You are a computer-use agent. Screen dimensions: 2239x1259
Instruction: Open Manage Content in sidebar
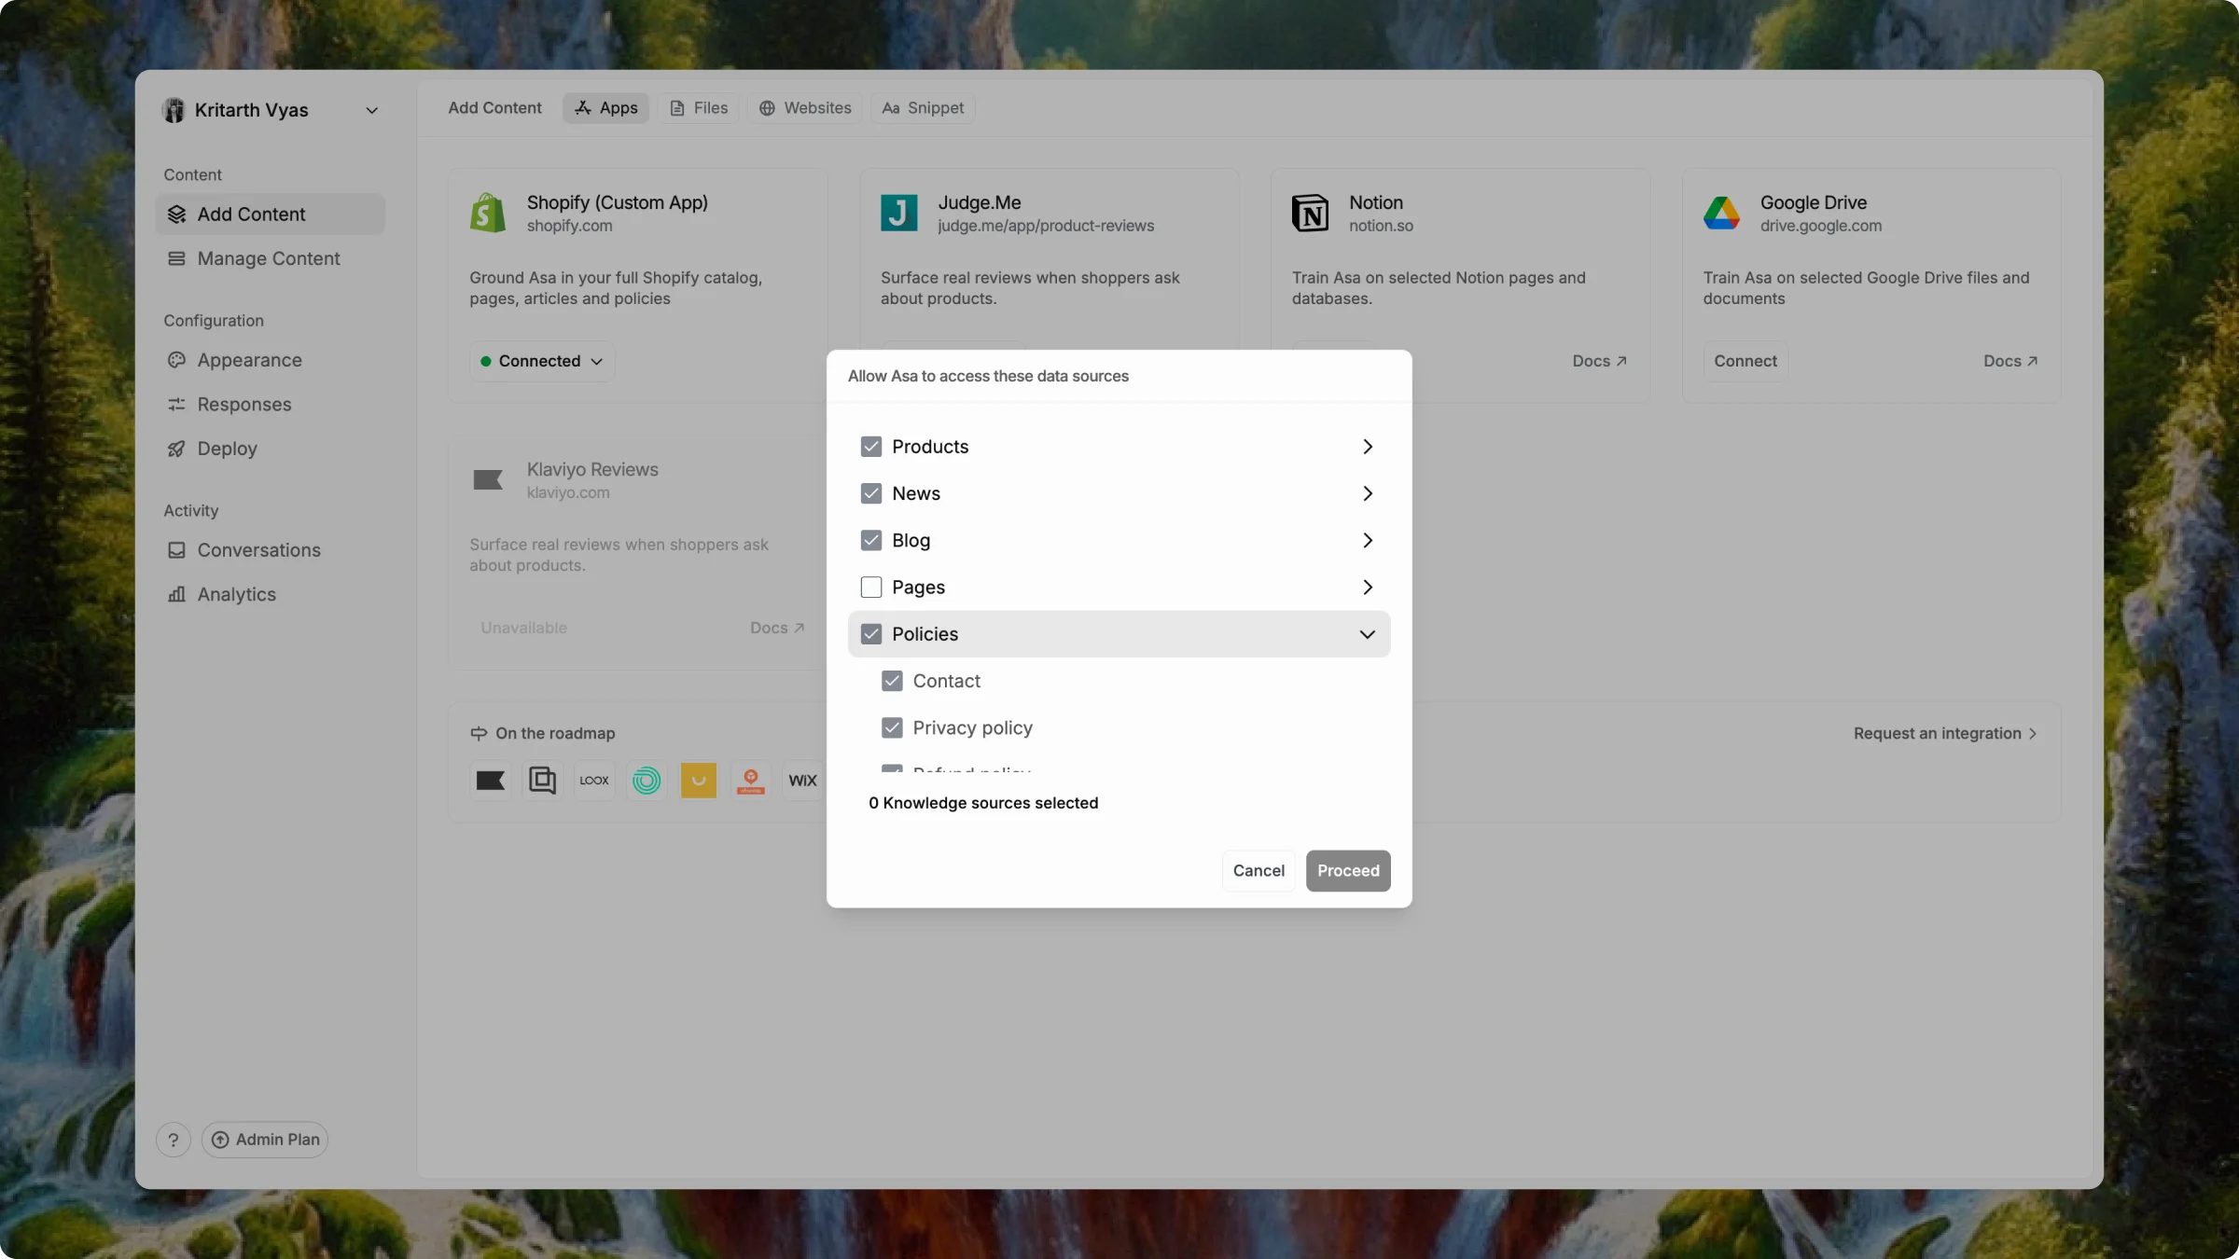[271, 258]
